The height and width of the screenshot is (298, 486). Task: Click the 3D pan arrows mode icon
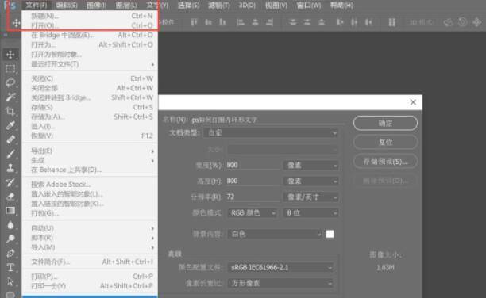click(476, 22)
